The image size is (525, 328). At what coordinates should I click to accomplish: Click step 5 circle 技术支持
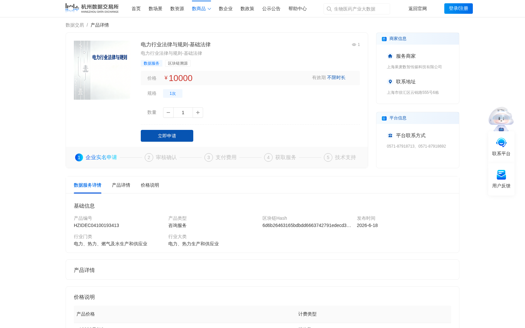click(328, 157)
